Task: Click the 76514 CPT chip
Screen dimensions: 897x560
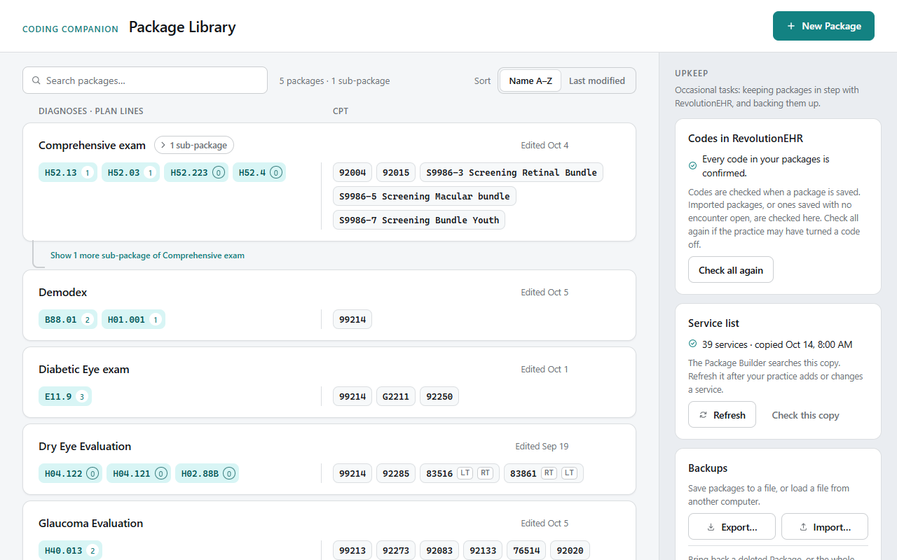Action: click(x=526, y=550)
